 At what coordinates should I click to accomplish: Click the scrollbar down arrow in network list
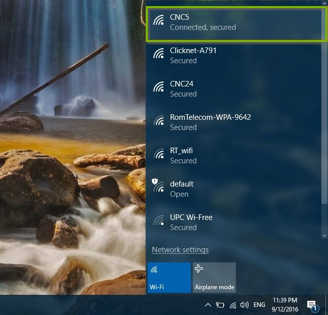[324, 236]
